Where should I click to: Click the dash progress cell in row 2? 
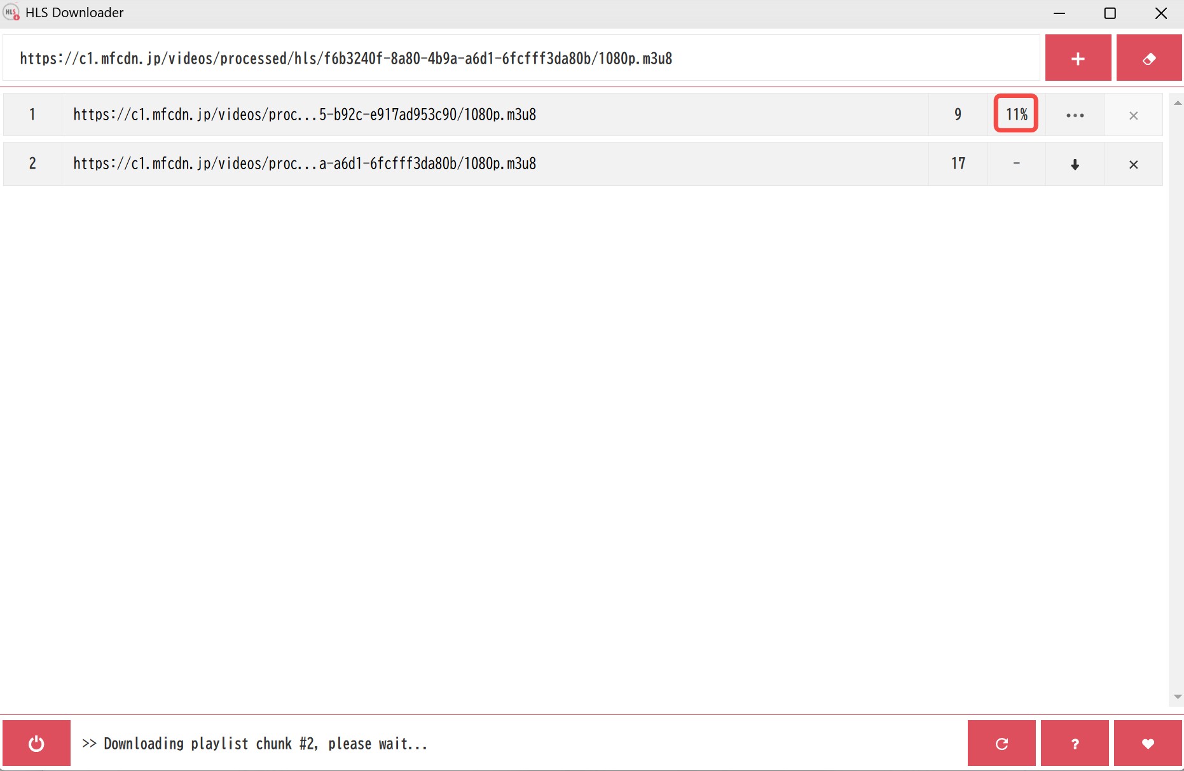(x=1016, y=164)
